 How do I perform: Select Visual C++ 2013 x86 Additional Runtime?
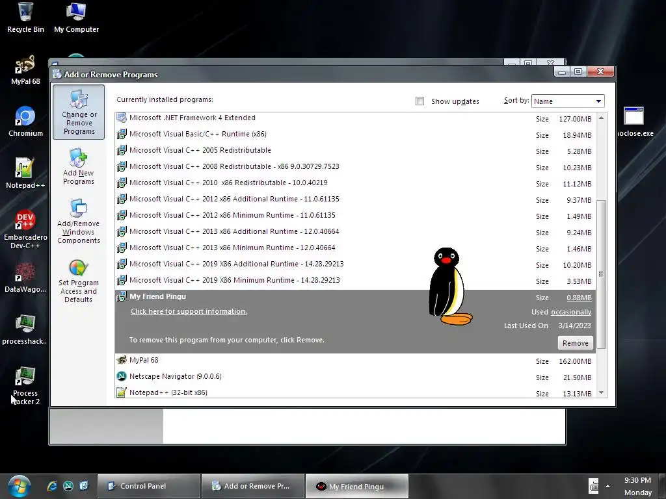[x=355, y=232]
